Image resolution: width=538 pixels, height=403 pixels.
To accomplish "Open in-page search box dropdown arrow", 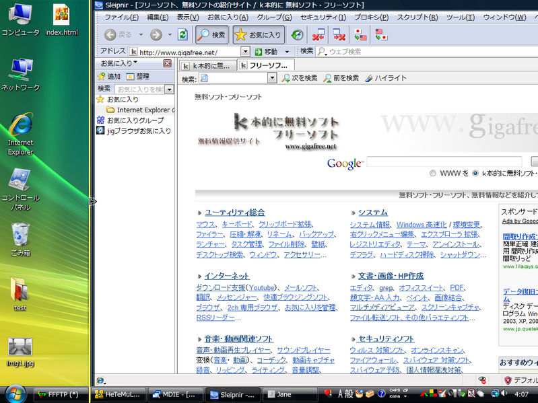I will (272, 78).
